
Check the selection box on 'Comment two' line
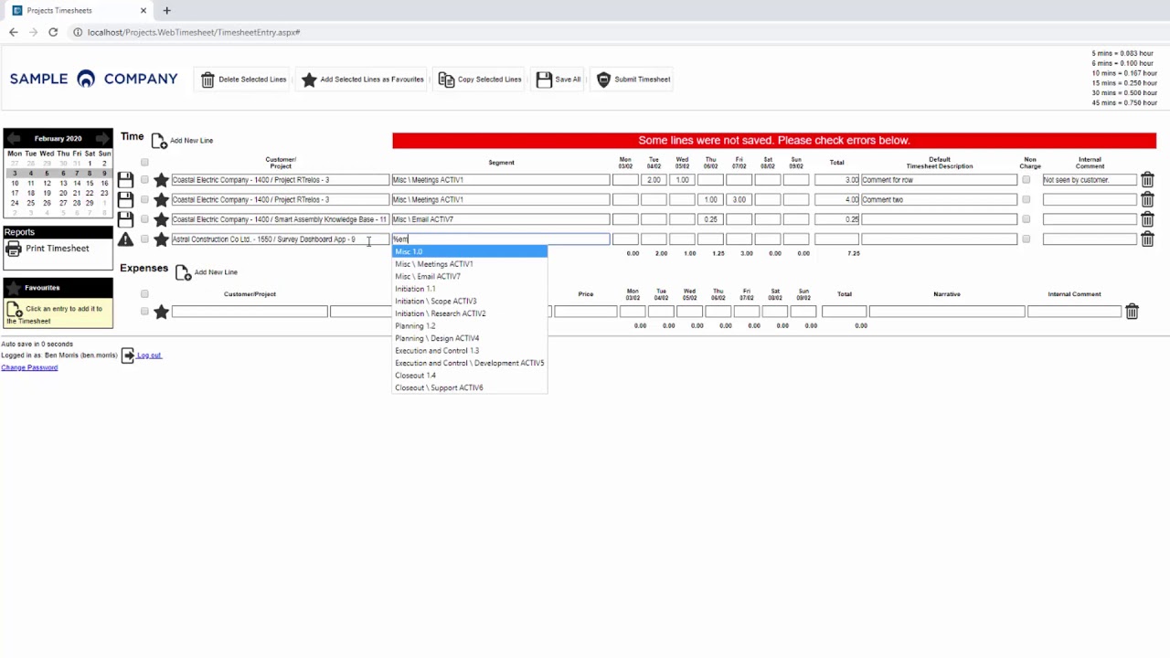144,199
